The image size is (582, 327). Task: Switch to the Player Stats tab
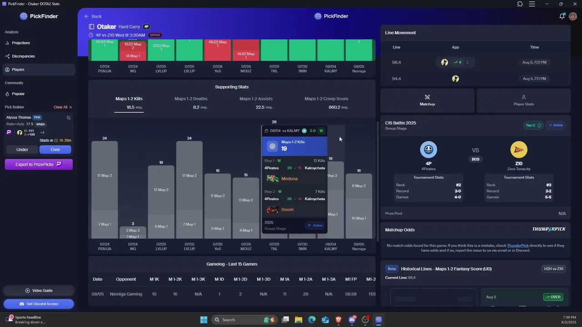[x=524, y=100]
